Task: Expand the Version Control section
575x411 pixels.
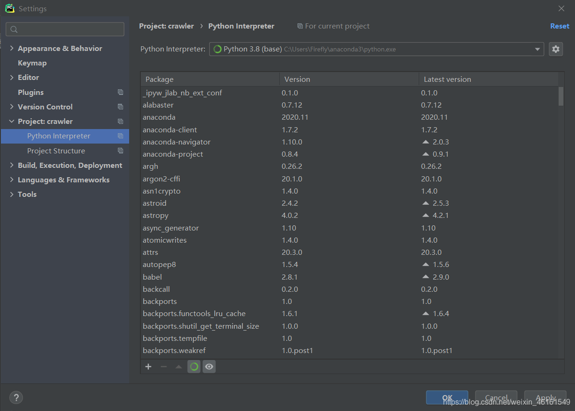Action: (x=12, y=107)
